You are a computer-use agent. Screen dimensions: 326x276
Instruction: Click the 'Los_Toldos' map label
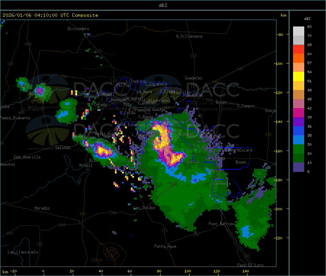pyautogui.click(x=144, y=208)
